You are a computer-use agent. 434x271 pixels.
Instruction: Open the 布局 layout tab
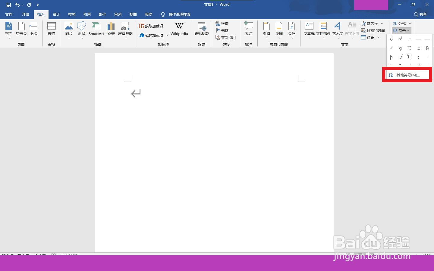coord(72,14)
